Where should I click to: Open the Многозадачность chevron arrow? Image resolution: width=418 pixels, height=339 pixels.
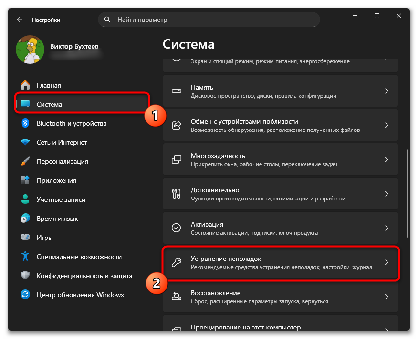point(387,160)
